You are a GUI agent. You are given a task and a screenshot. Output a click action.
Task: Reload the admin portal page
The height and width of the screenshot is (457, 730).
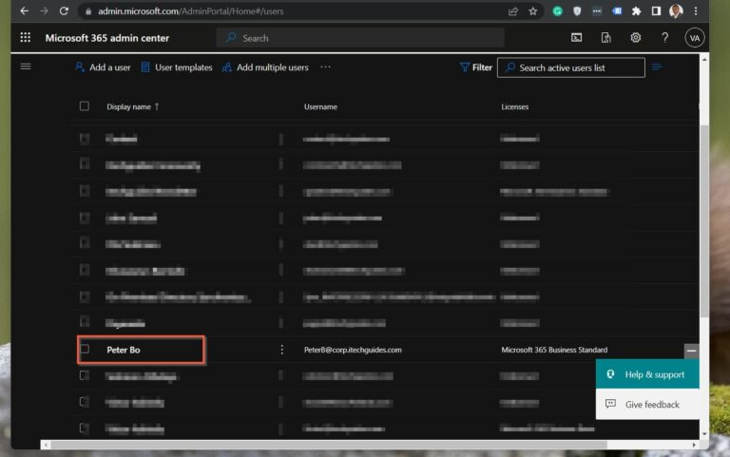(64, 10)
